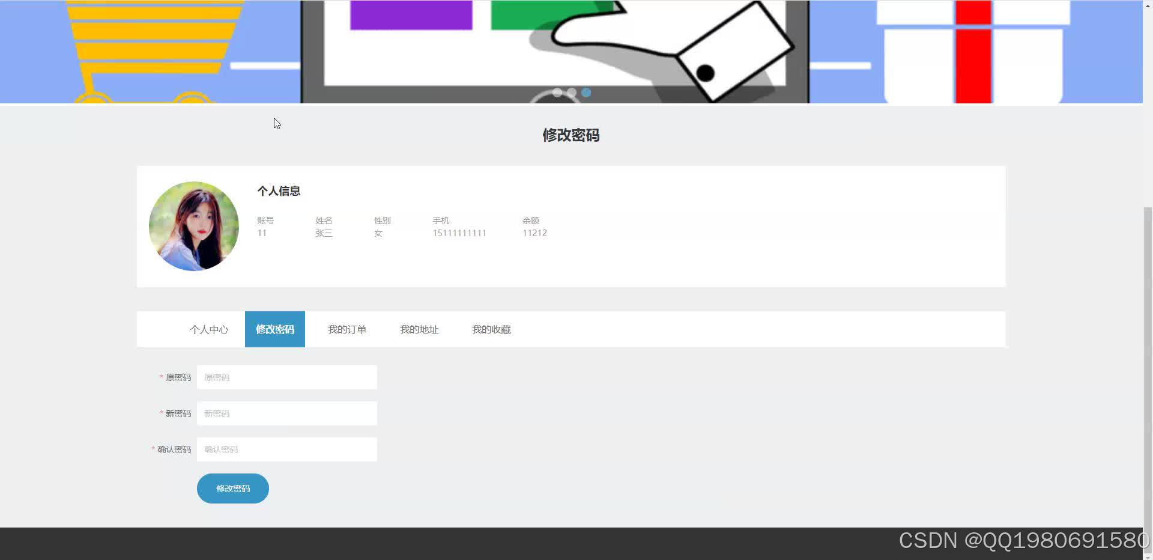
Task: Click inside the 新密码 input field
Action: [x=286, y=413]
